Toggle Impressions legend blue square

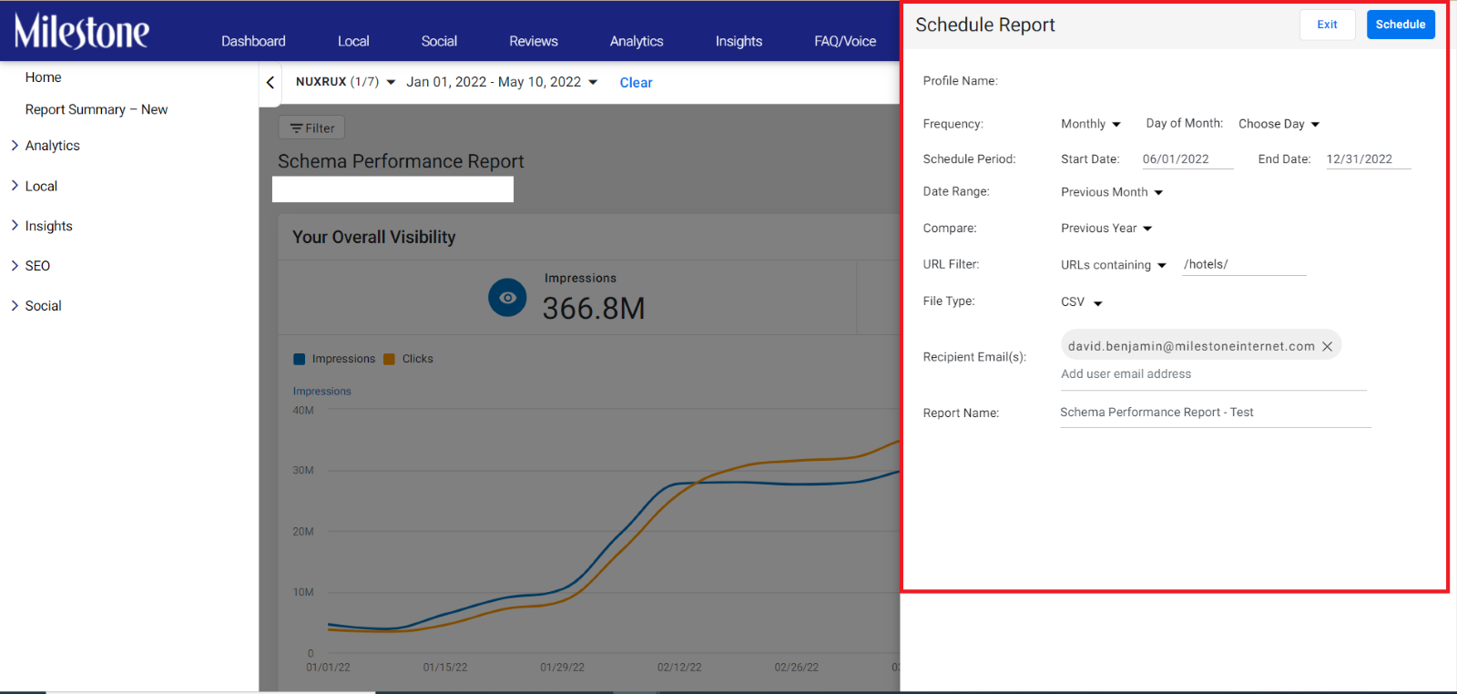[x=299, y=359]
